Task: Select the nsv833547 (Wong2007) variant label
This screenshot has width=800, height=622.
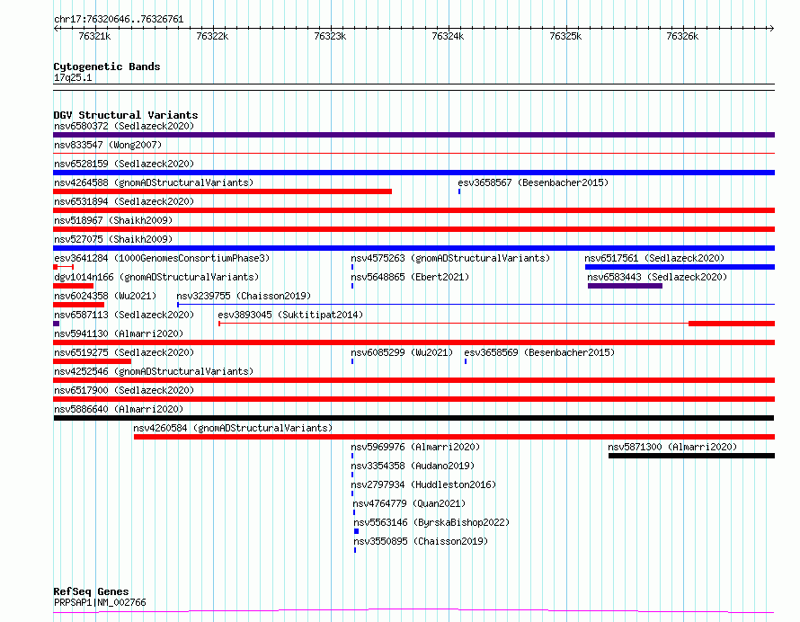Action: click(x=108, y=145)
